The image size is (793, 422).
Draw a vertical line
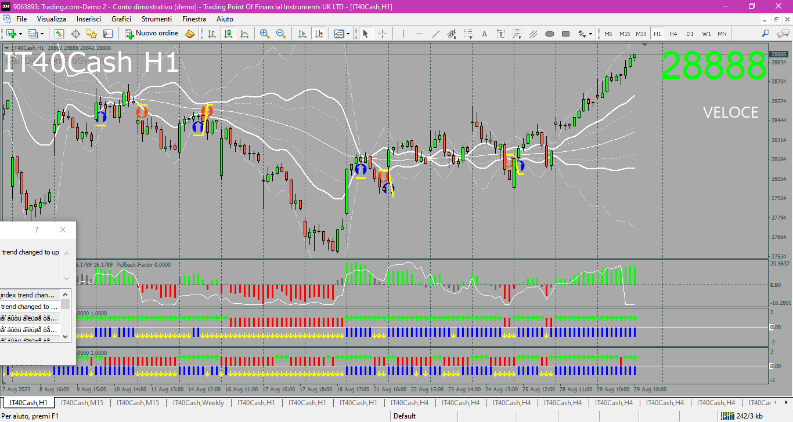(403, 34)
